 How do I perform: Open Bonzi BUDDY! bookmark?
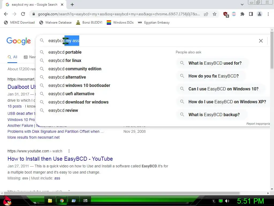pos(89,23)
